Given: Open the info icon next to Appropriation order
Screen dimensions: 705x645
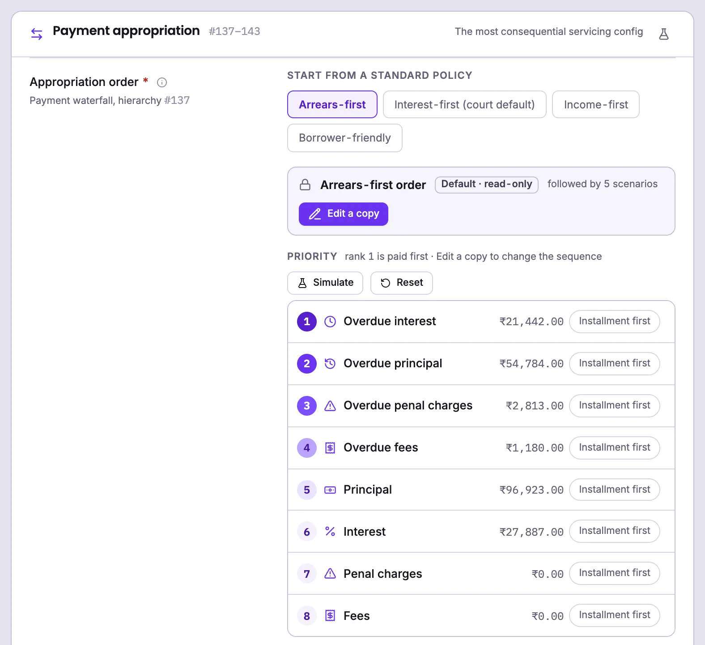Looking at the screenshot, I should (162, 82).
